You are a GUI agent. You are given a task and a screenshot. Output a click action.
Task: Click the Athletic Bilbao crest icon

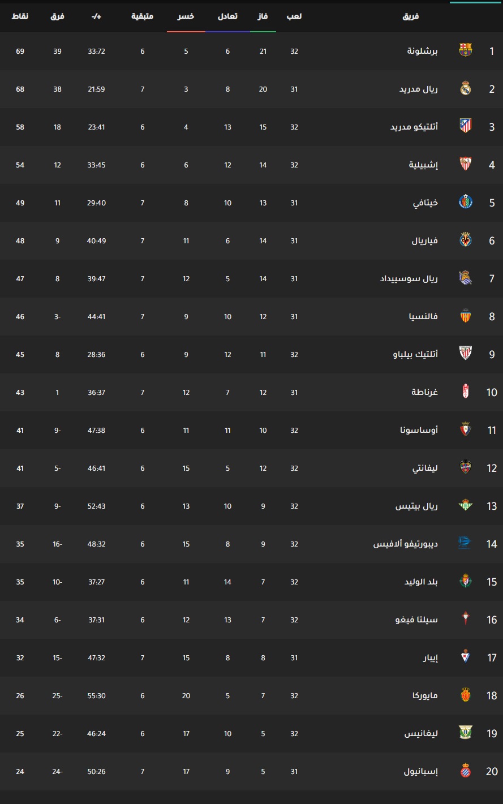coord(465,354)
